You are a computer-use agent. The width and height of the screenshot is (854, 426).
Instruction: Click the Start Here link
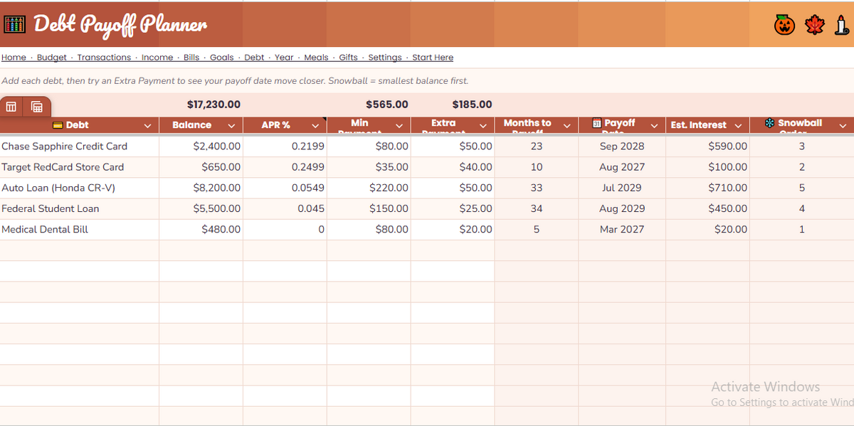[433, 58]
